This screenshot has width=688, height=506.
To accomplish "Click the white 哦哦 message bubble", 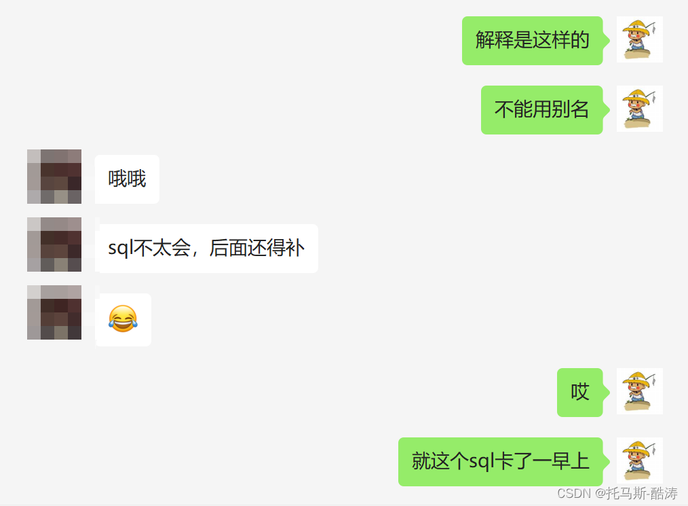I will pos(128,179).
